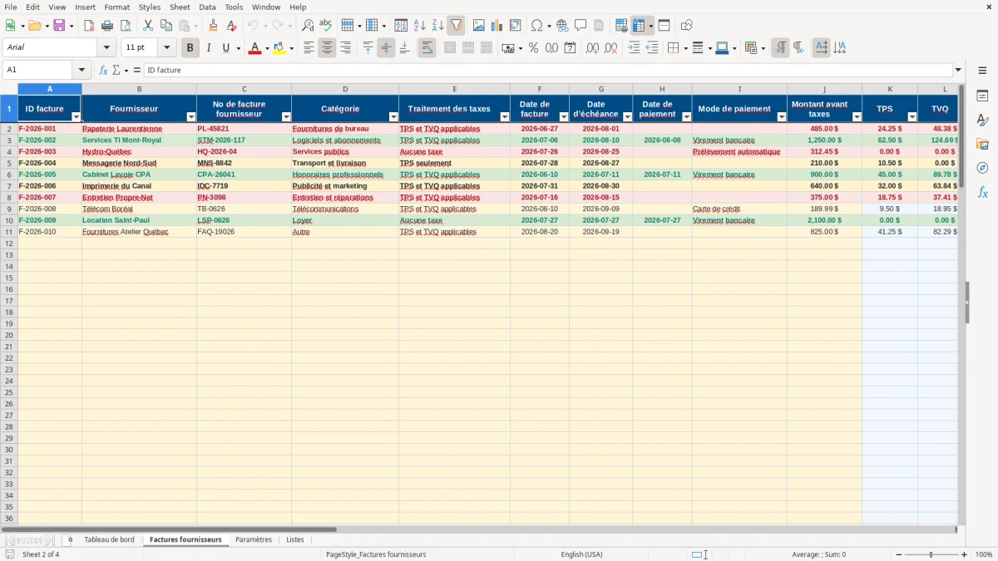Viewport: 998px width, 561px height.
Task: Toggle automatic spell checking
Action: (326, 26)
